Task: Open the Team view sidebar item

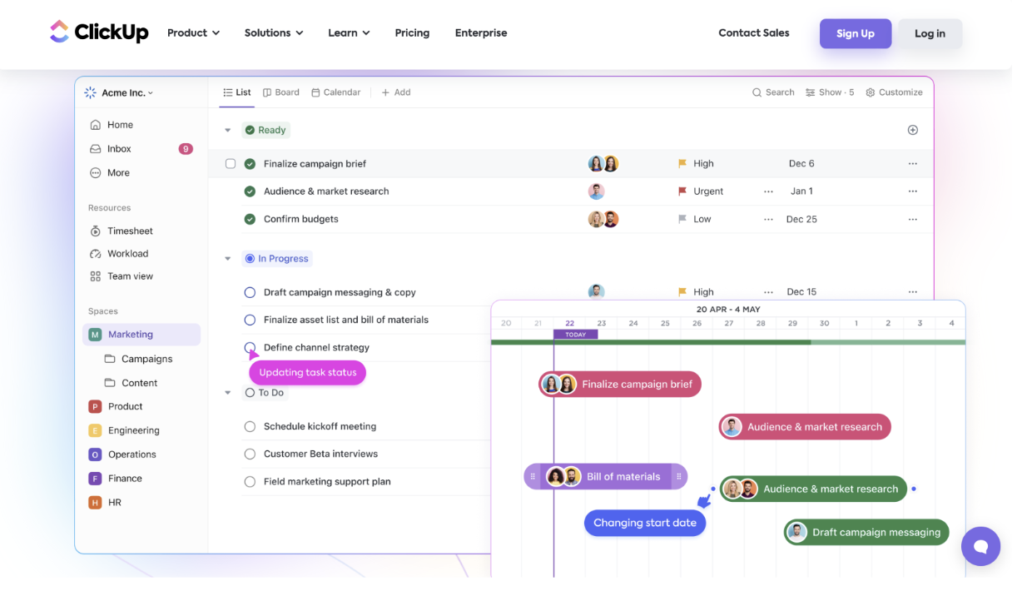Action: coord(130,276)
